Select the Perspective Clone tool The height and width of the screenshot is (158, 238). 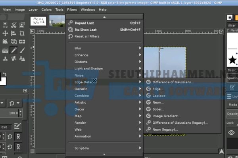click(x=22, y=59)
